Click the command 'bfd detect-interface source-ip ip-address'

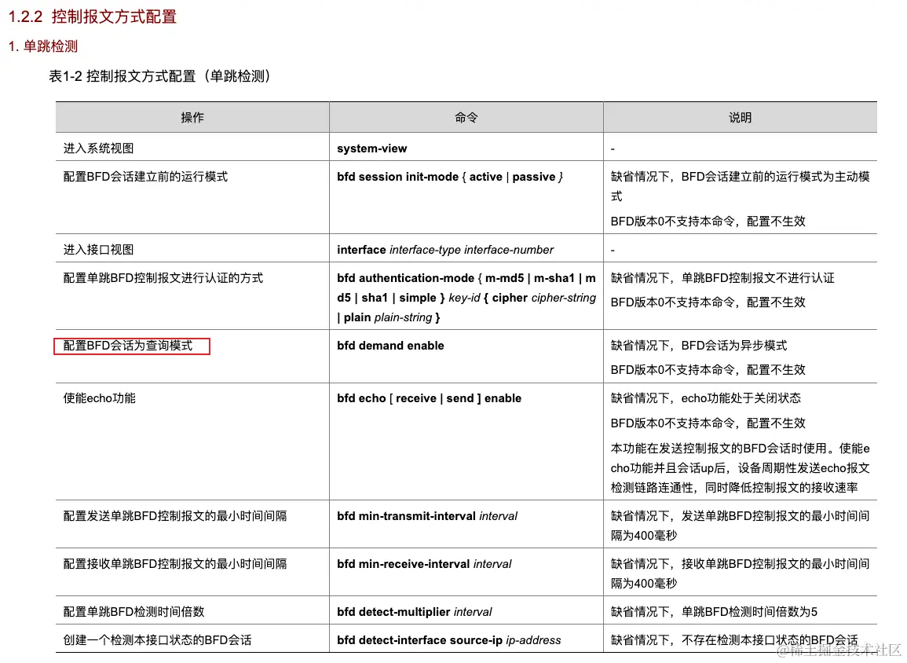(449, 640)
